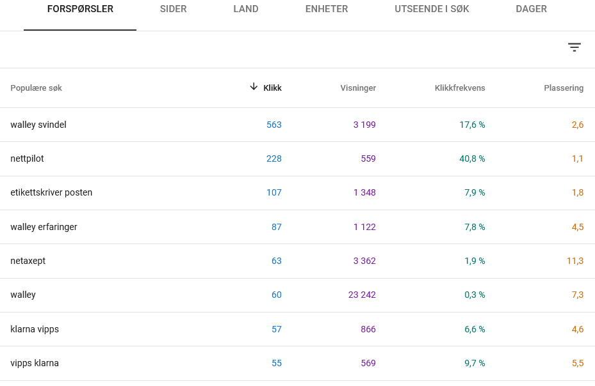The width and height of the screenshot is (595, 386).
Task: Click the 87 clicks value
Action: [277, 227]
